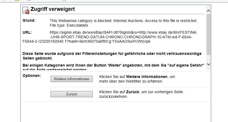The width and height of the screenshot is (228, 122).
Task: Click 'mehr über den Webfilter zu erfahren' text
Action: (x=131, y=81)
